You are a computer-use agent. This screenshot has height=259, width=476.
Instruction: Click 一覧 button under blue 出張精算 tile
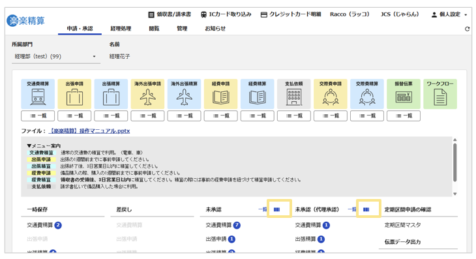click(111, 115)
